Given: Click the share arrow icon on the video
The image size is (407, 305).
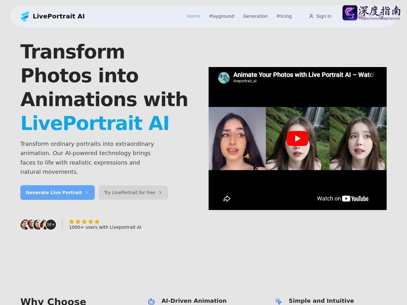Looking at the screenshot, I should pos(227,199).
